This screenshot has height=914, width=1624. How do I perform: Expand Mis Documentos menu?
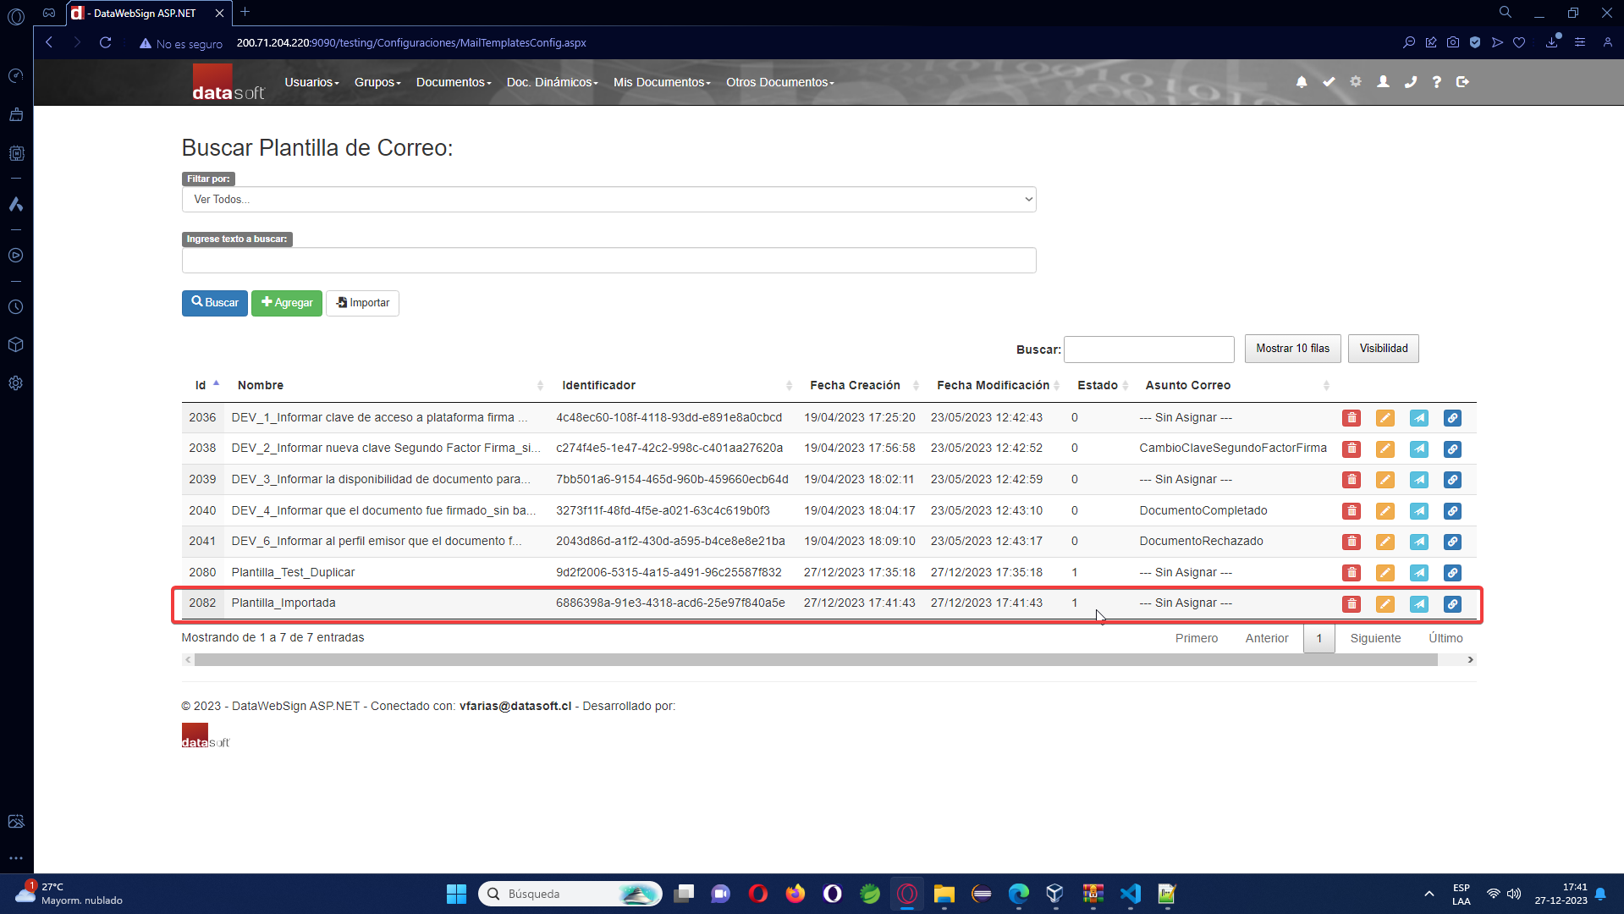pyautogui.click(x=662, y=82)
